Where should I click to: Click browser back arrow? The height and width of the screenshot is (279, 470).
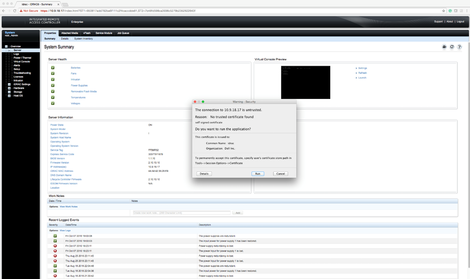4,11
